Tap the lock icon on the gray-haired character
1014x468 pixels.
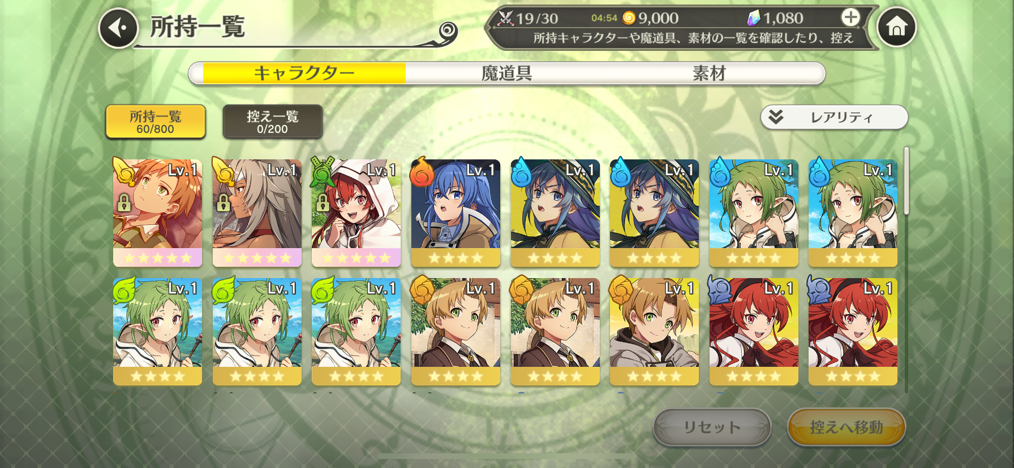click(224, 203)
